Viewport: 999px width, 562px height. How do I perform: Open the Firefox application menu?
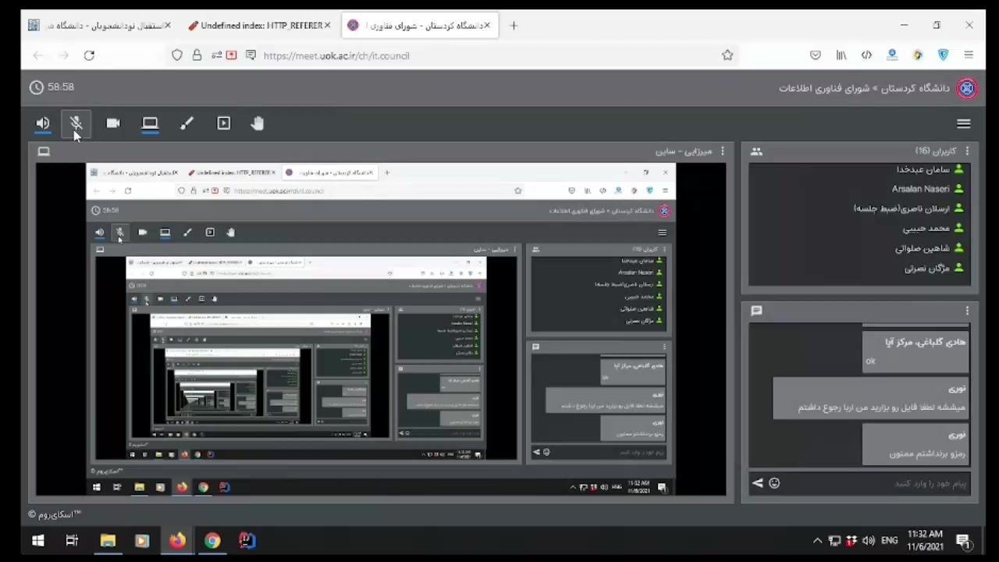(x=969, y=55)
